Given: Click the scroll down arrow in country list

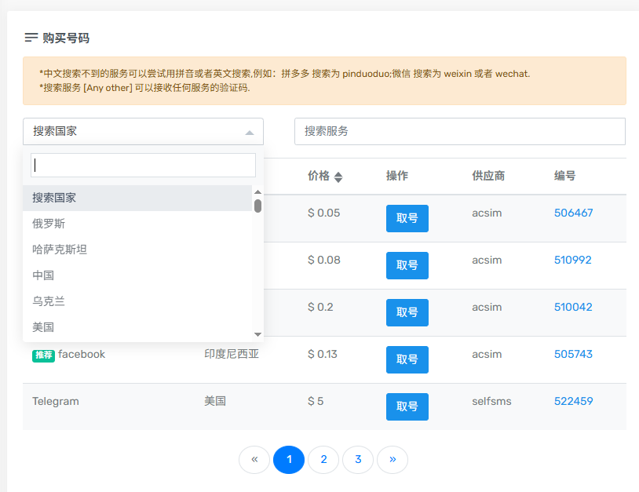Looking at the screenshot, I should pyautogui.click(x=257, y=334).
